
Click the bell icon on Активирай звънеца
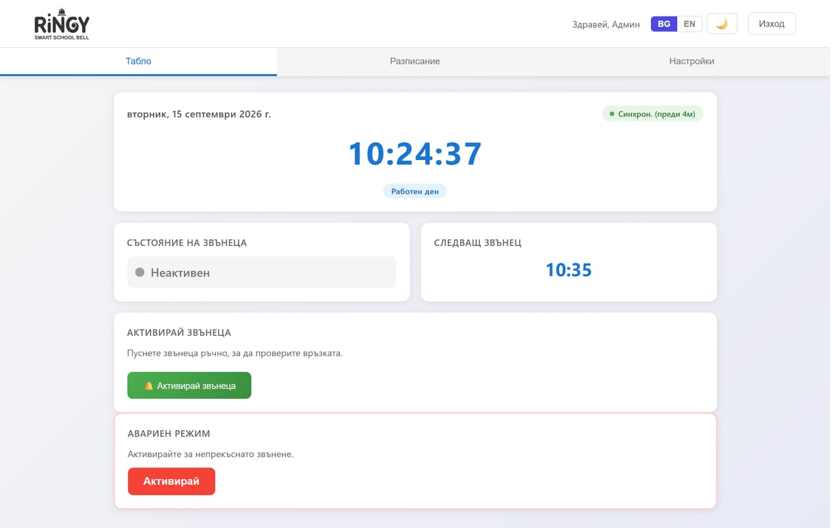pyautogui.click(x=148, y=386)
